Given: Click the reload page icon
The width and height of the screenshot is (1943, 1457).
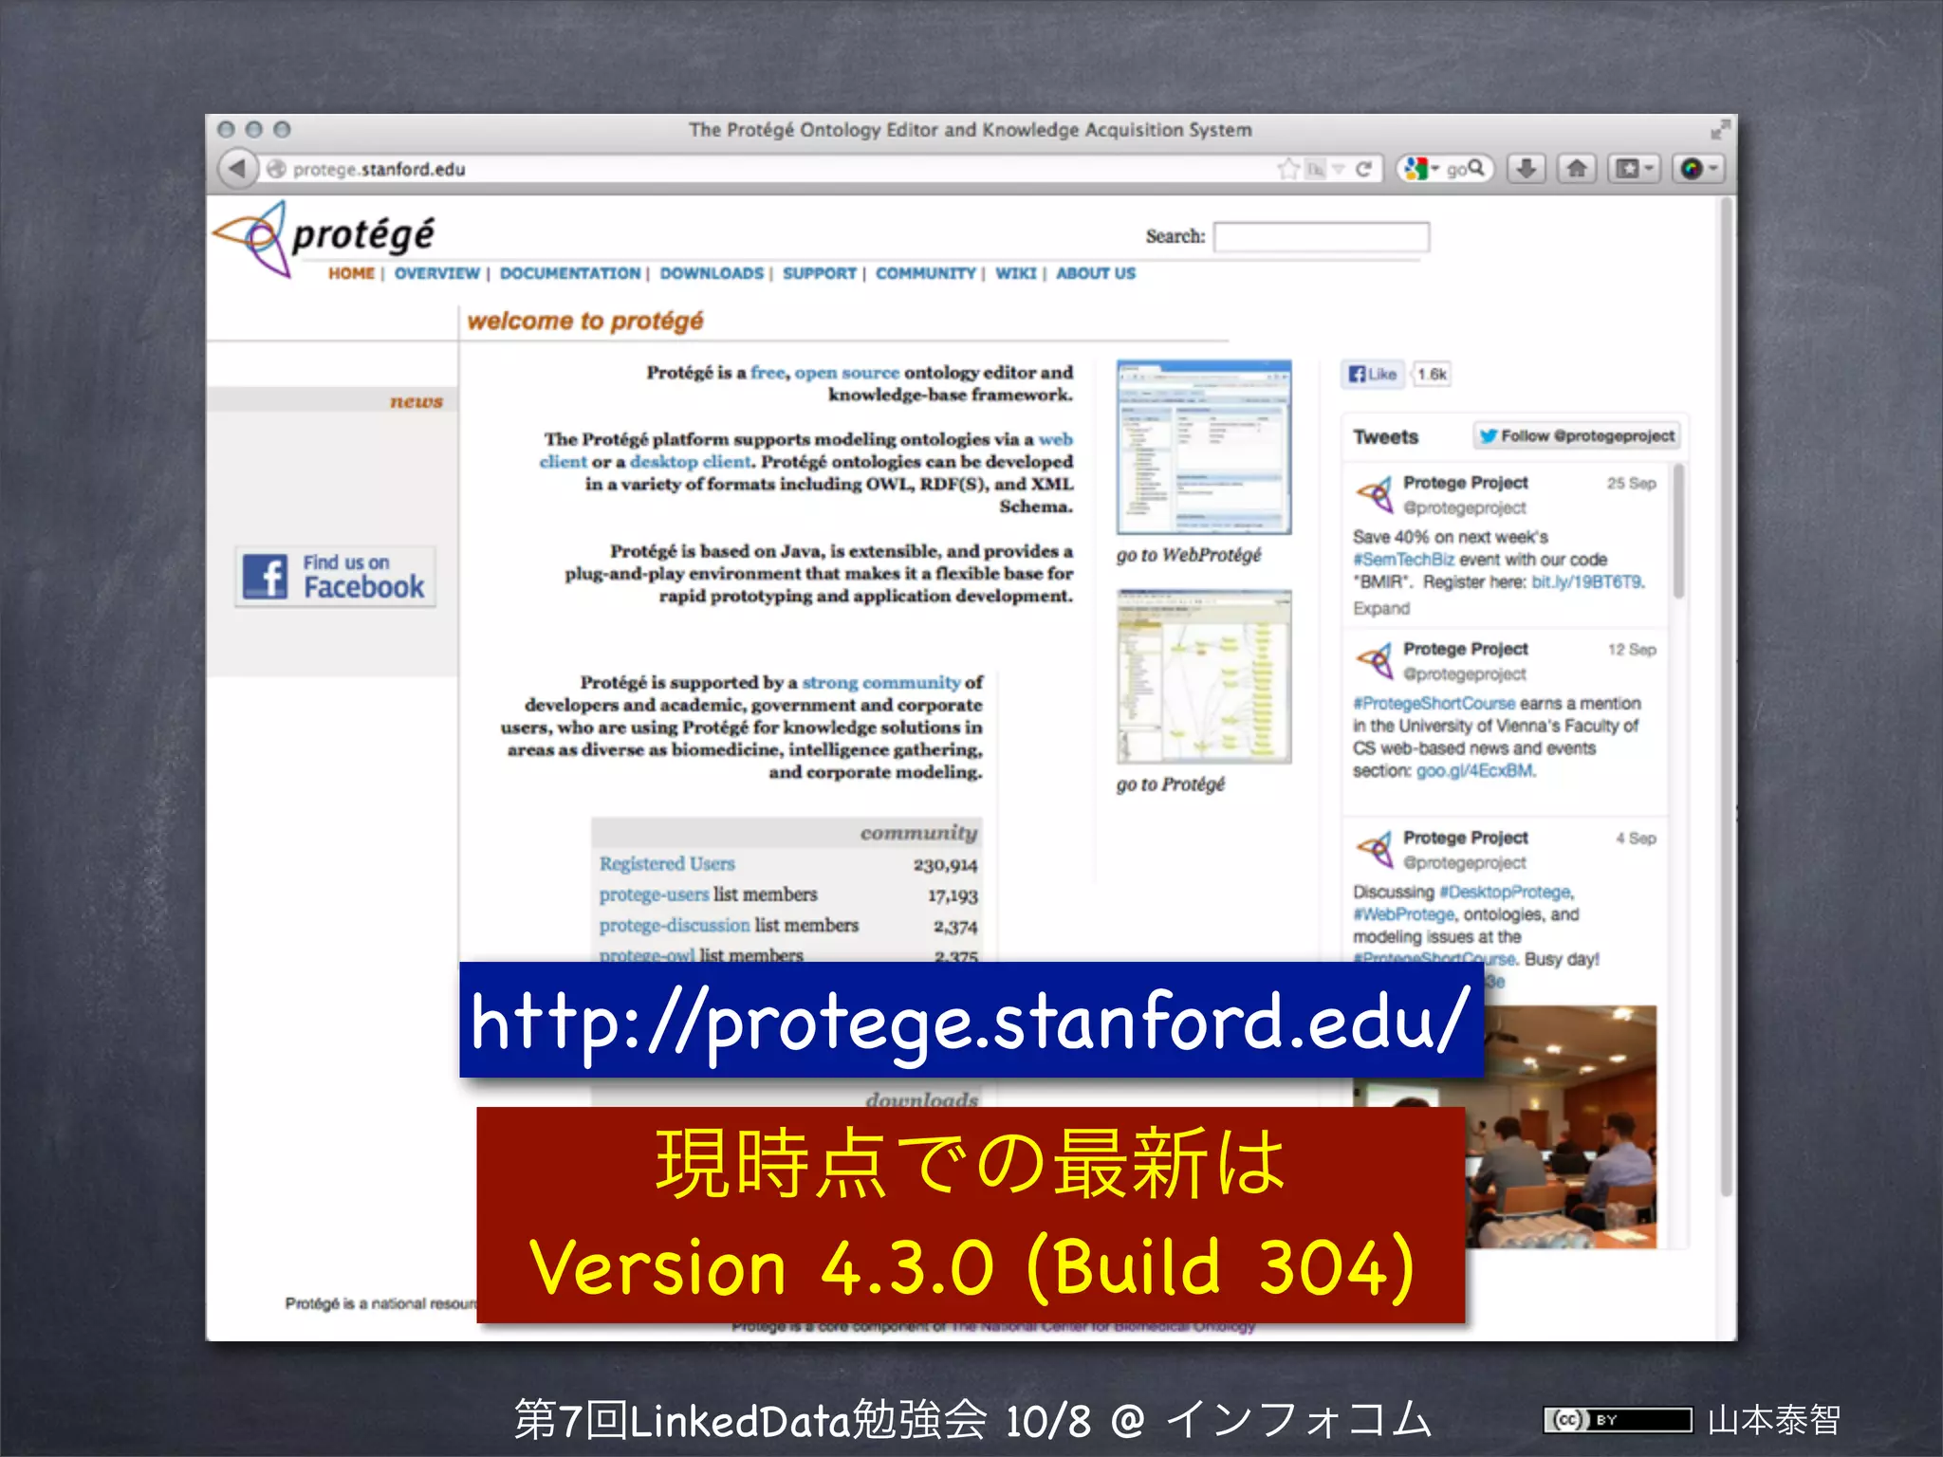Looking at the screenshot, I should pyautogui.click(x=1363, y=169).
